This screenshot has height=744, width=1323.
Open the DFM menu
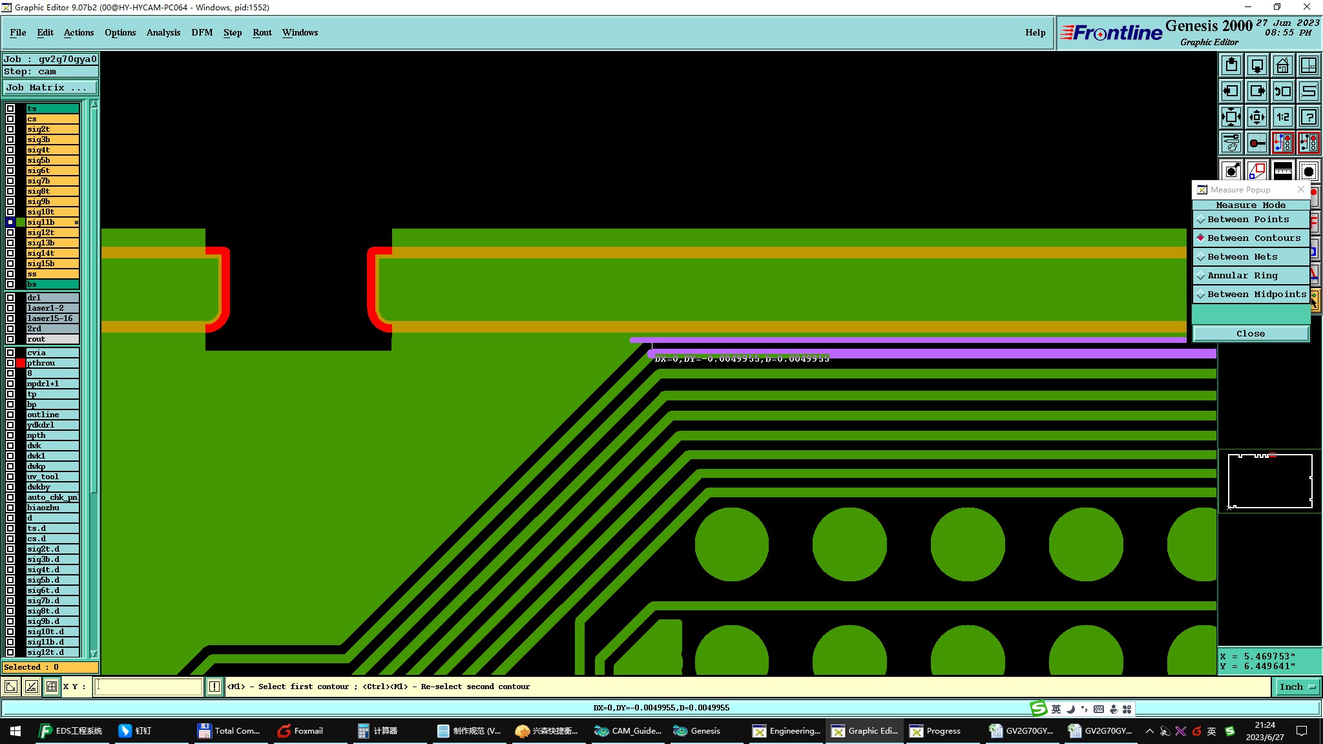click(x=202, y=32)
